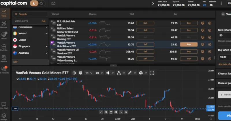The image size is (231, 121).
Task: Open chart icon for U.S. Global Jets row
Action: click(203, 23)
